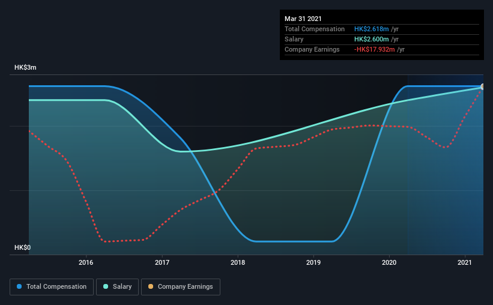Click the HK$0 y-axis label
The image size is (493, 305).
coord(23,248)
